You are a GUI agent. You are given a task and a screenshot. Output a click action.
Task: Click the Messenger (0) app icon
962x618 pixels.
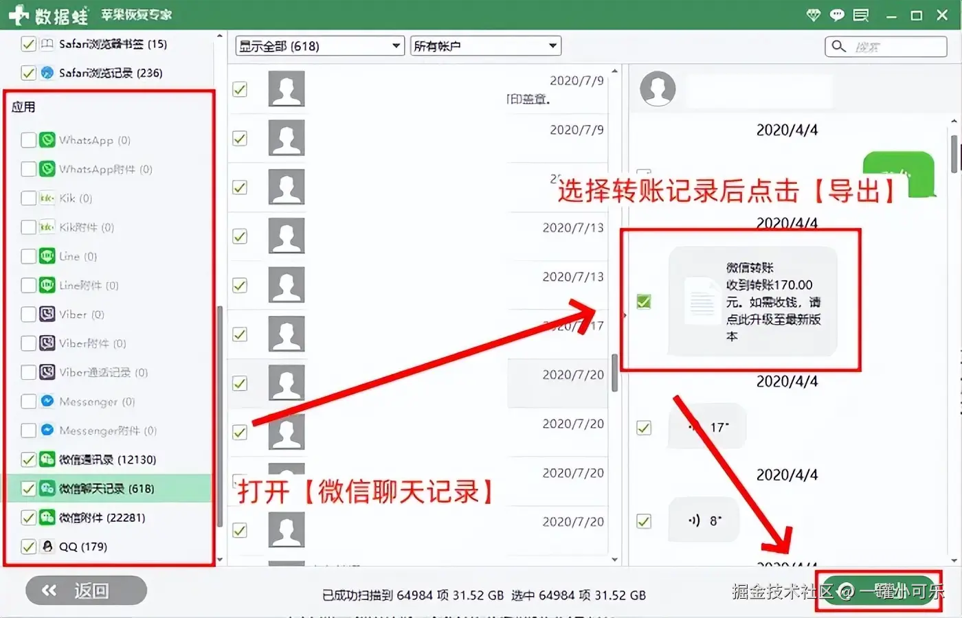pyautogui.click(x=47, y=401)
